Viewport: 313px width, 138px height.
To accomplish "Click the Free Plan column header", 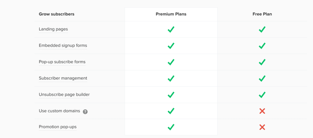I will click(262, 14).
